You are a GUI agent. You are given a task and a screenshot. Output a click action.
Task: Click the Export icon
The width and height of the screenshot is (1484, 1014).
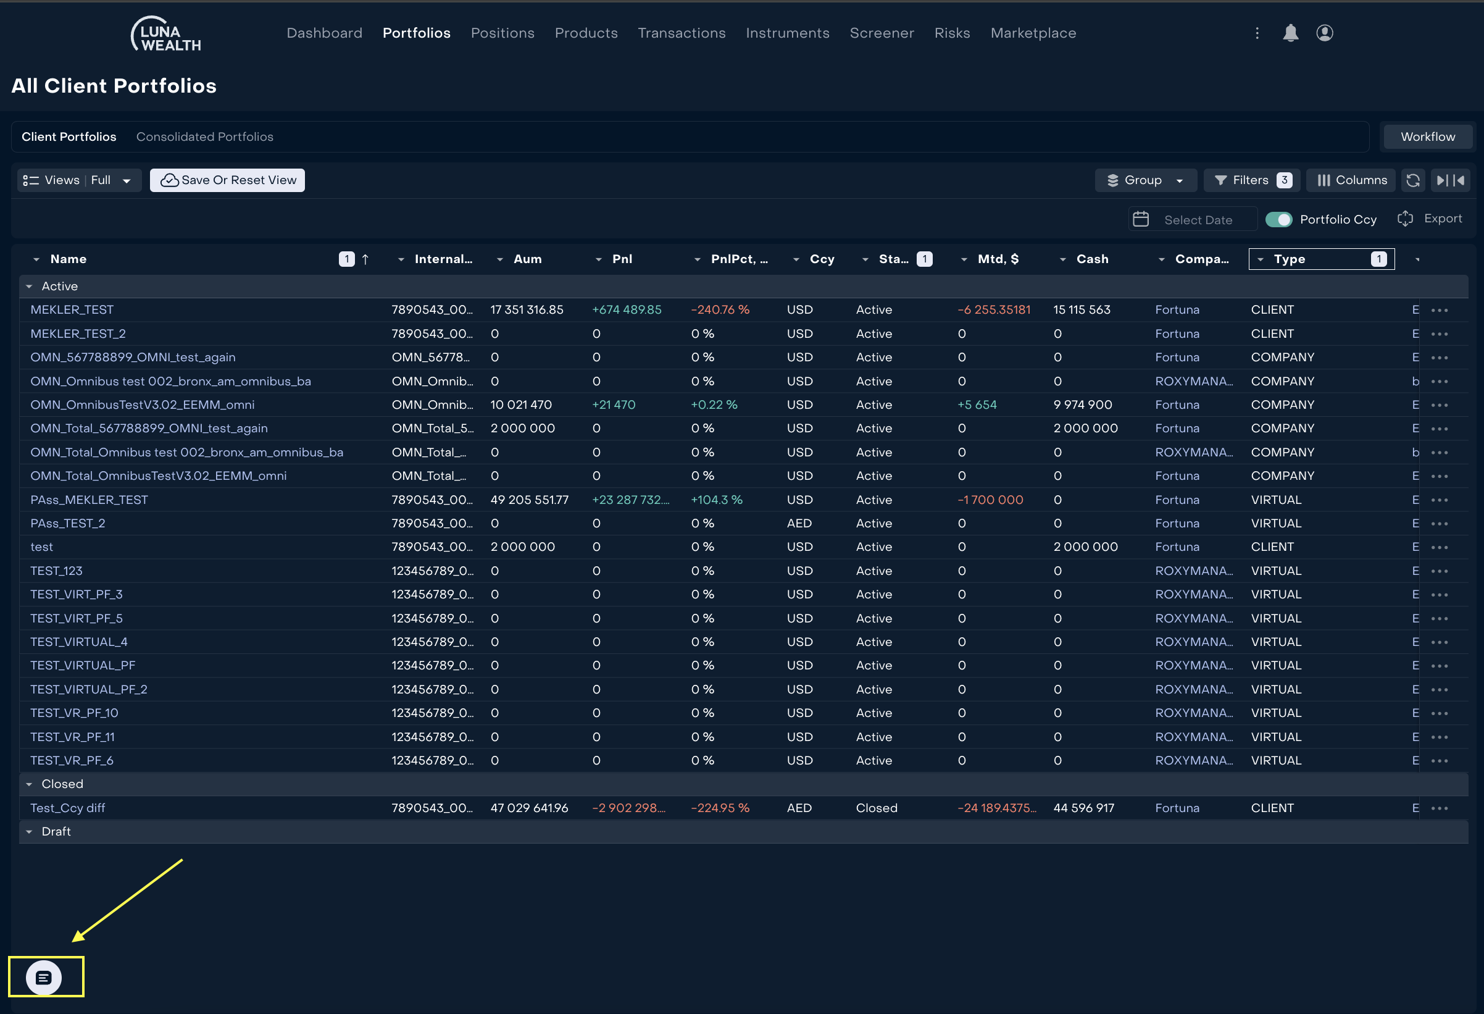pos(1405,219)
